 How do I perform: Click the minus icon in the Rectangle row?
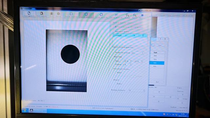[x=134, y=35]
